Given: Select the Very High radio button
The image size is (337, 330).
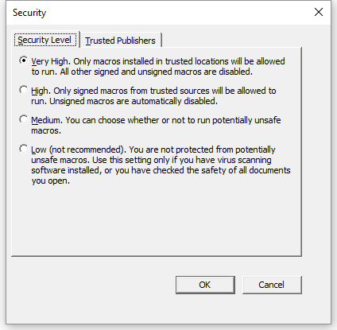Looking at the screenshot, I should (23, 60).
